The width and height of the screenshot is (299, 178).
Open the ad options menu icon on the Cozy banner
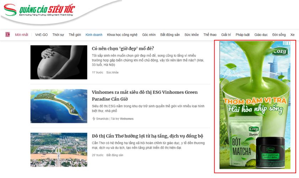point(289,43)
